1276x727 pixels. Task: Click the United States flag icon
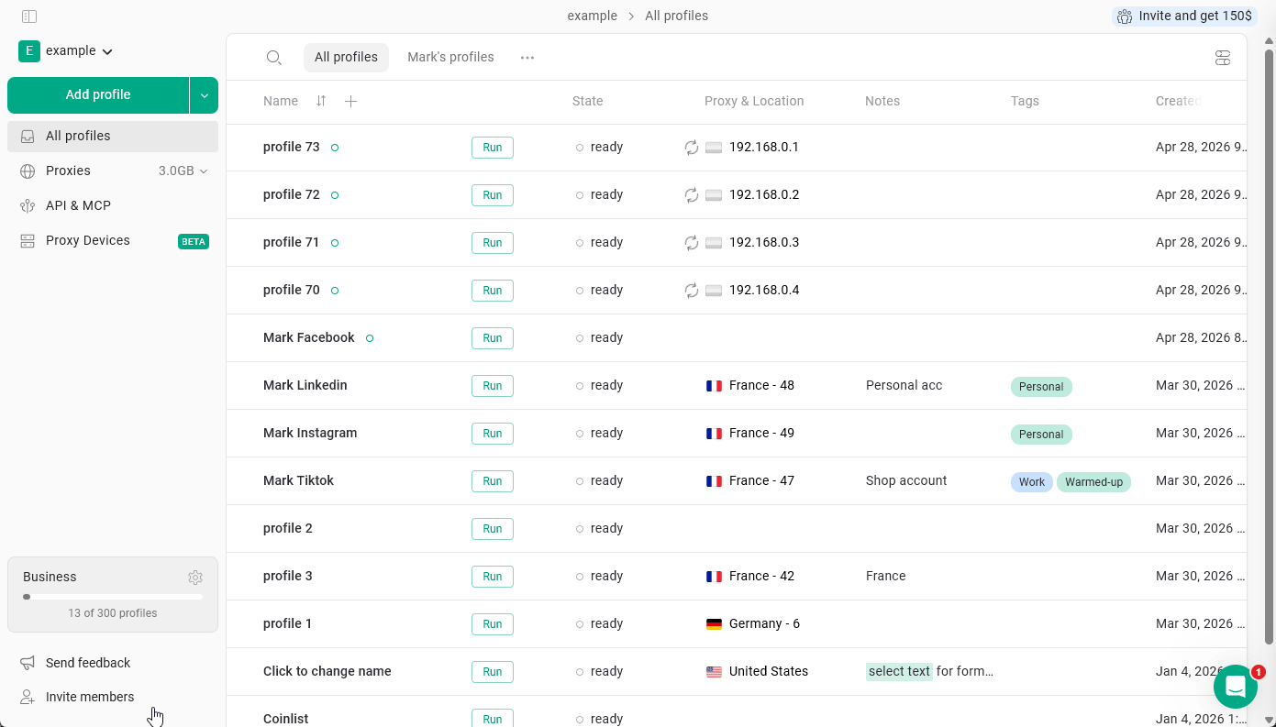coord(714,672)
